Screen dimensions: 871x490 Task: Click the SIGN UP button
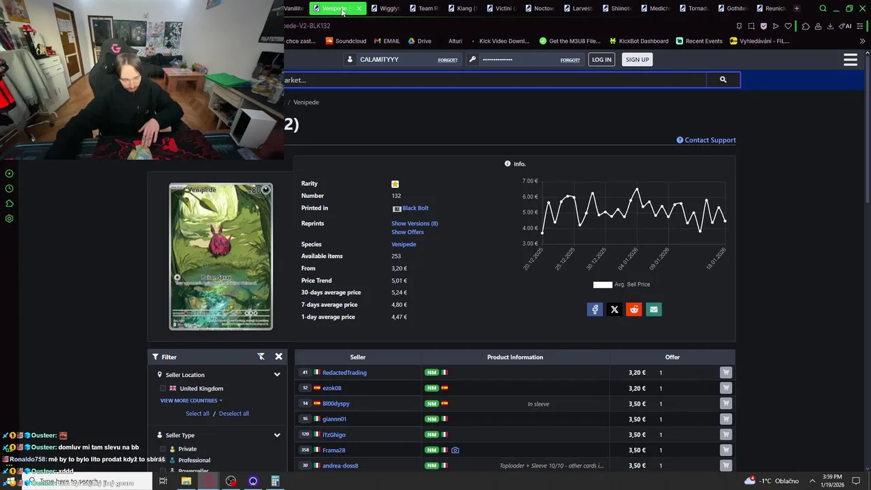pyautogui.click(x=637, y=60)
